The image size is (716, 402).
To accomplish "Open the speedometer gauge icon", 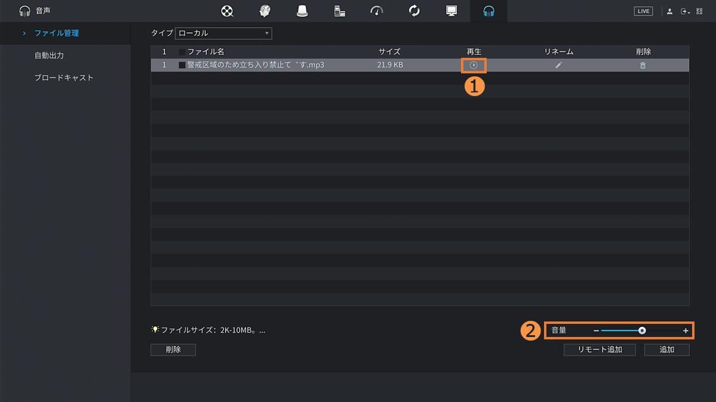I will tap(377, 11).
